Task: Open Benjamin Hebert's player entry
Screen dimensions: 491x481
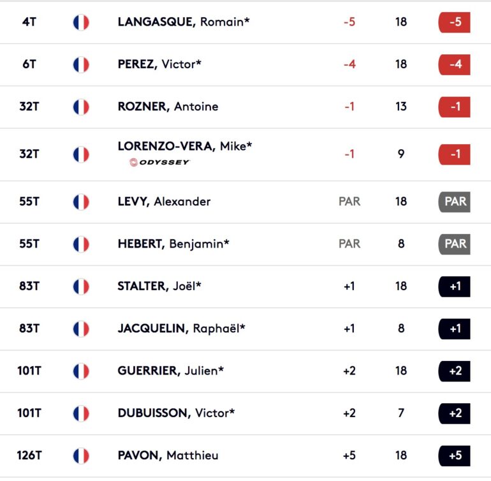Action: [x=173, y=244]
